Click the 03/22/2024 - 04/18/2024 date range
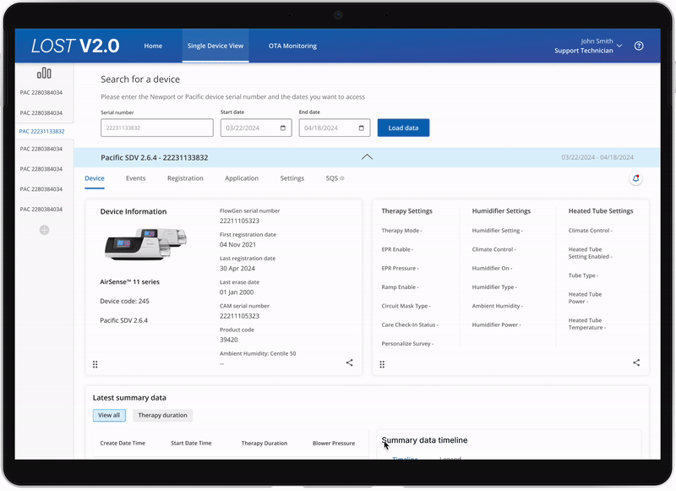Image resolution: width=676 pixels, height=491 pixels. 597,157
